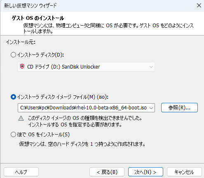This screenshot has width=204, height=178.
Task: Click the ゲスト OS のインストール heading
Action: [x=38, y=18]
